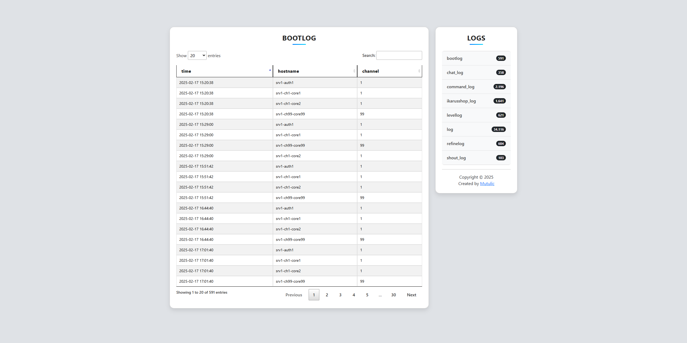This screenshot has height=343, width=687.
Task: Click the Previous pagination button
Action: click(294, 295)
